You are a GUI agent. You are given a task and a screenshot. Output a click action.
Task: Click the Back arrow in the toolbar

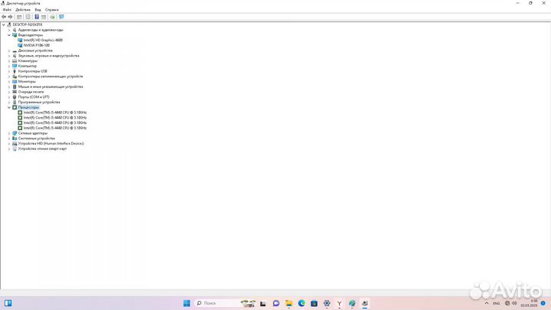click(x=4, y=16)
